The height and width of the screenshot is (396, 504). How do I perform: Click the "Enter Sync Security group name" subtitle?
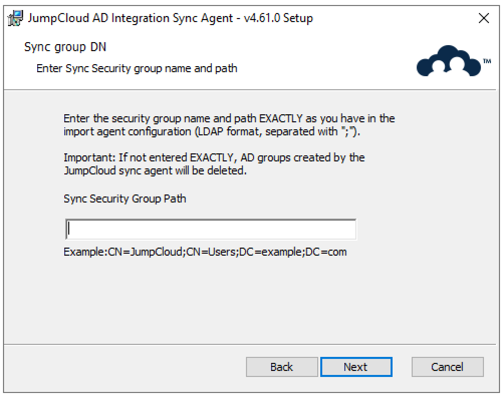[137, 68]
